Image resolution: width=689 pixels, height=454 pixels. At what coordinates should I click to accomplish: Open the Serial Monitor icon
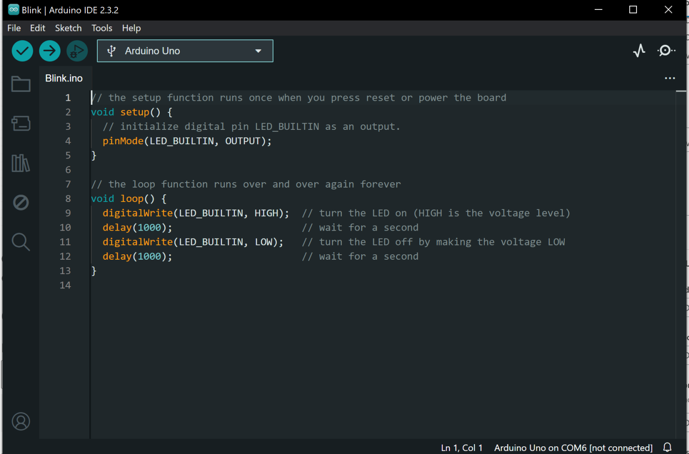coord(666,51)
